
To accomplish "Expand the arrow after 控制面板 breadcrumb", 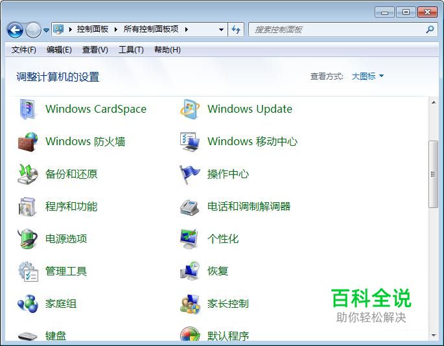I will [x=116, y=29].
